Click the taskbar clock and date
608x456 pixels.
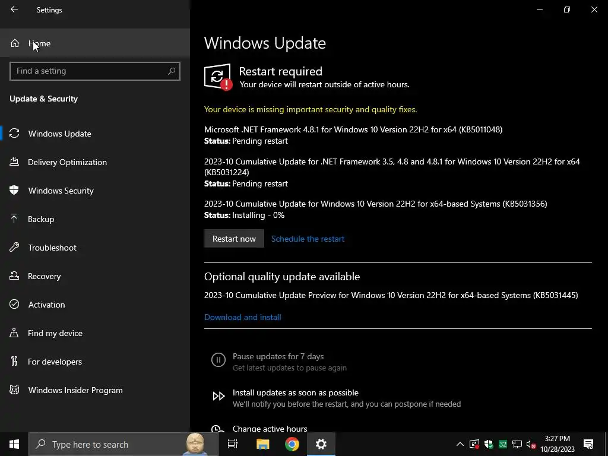pos(558,444)
